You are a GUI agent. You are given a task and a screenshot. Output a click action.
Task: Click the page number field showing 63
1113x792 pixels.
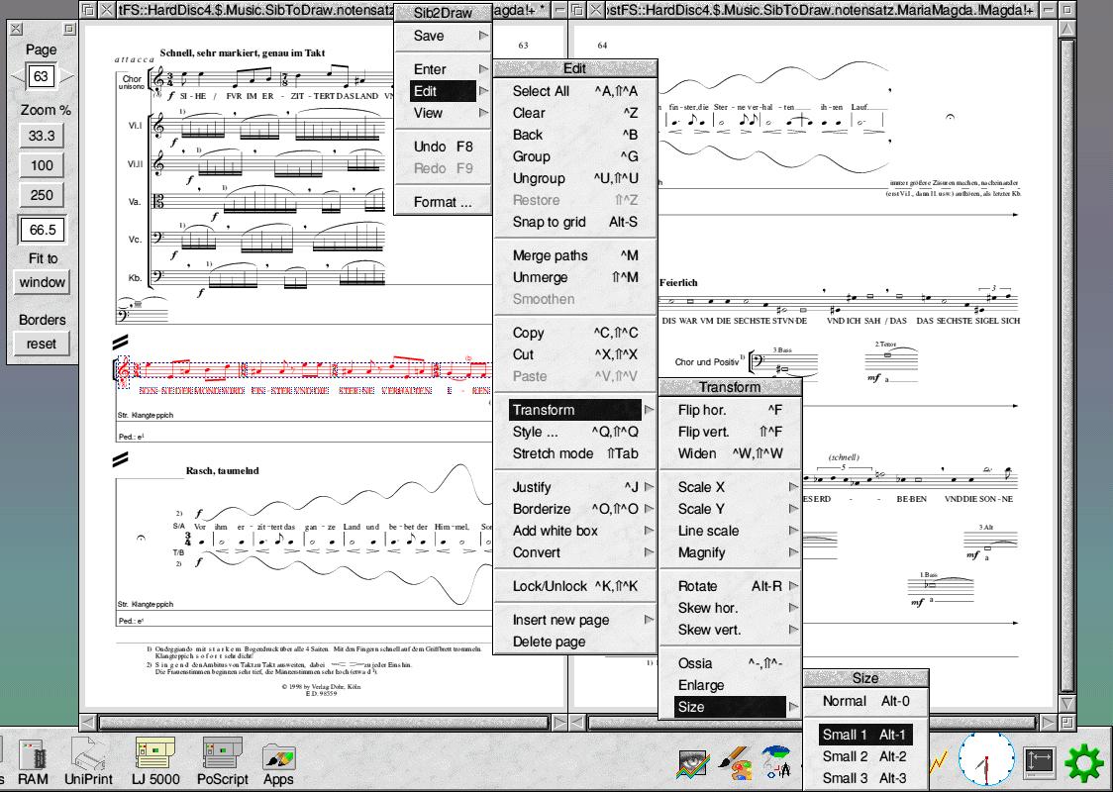pyautogui.click(x=42, y=76)
